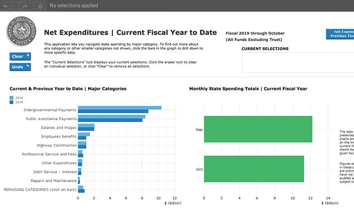The height and width of the screenshot is (209, 354).
Task: Click the Professional Service and Fees label
Action: pos(49,154)
